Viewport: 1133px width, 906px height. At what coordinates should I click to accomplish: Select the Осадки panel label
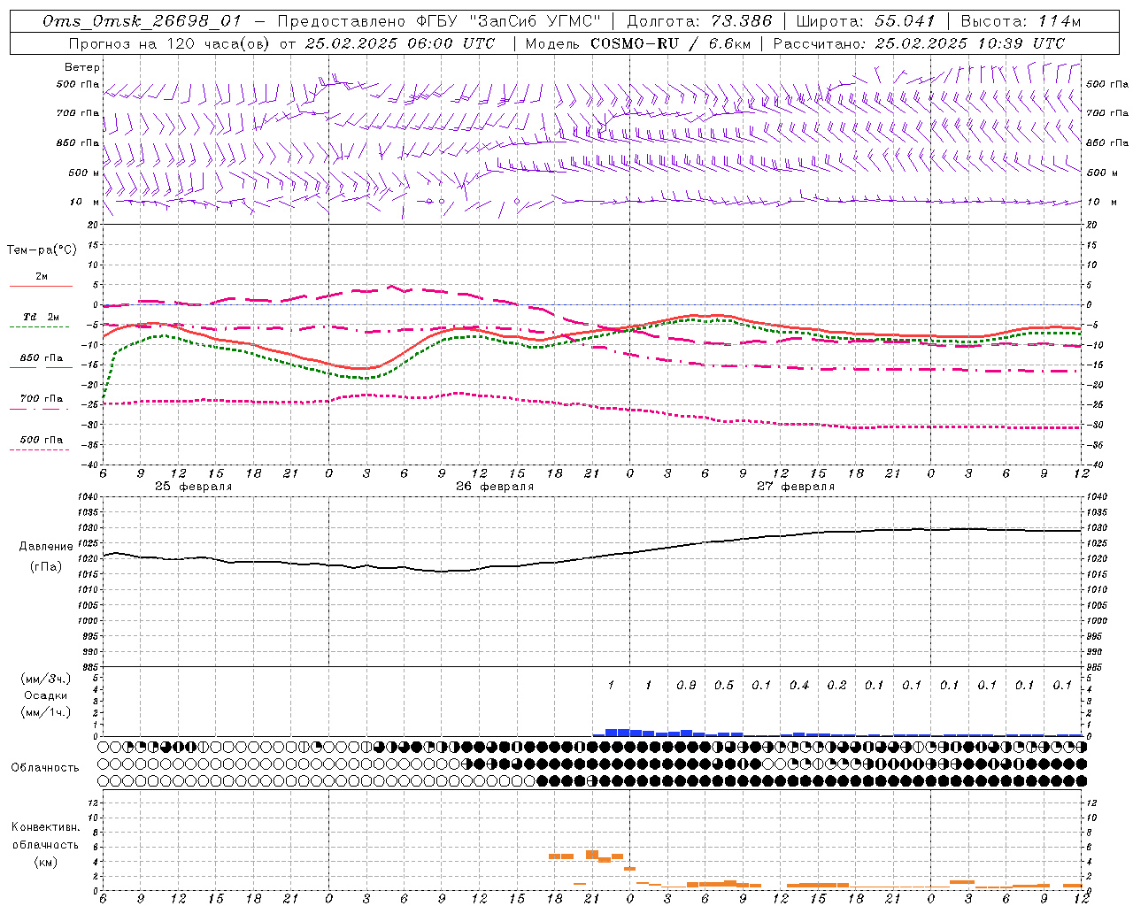pyautogui.click(x=46, y=695)
